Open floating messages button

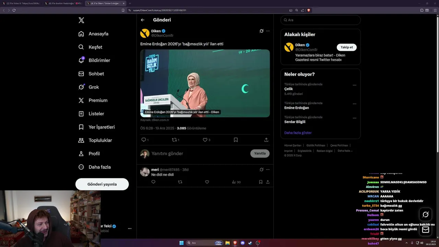point(426,230)
